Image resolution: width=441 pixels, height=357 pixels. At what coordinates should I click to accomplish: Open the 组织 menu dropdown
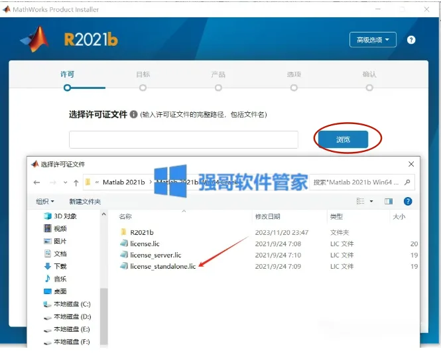45,202
